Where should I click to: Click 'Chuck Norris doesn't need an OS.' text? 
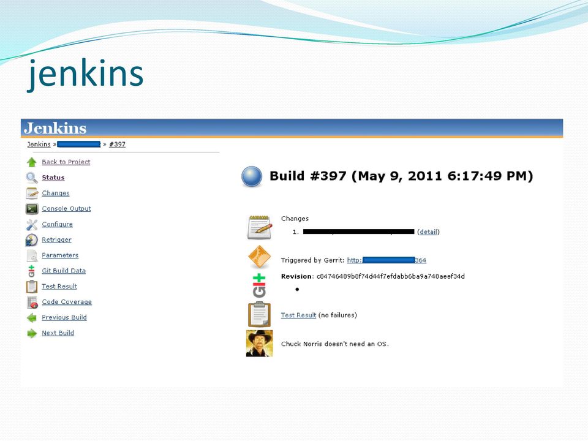click(x=335, y=344)
